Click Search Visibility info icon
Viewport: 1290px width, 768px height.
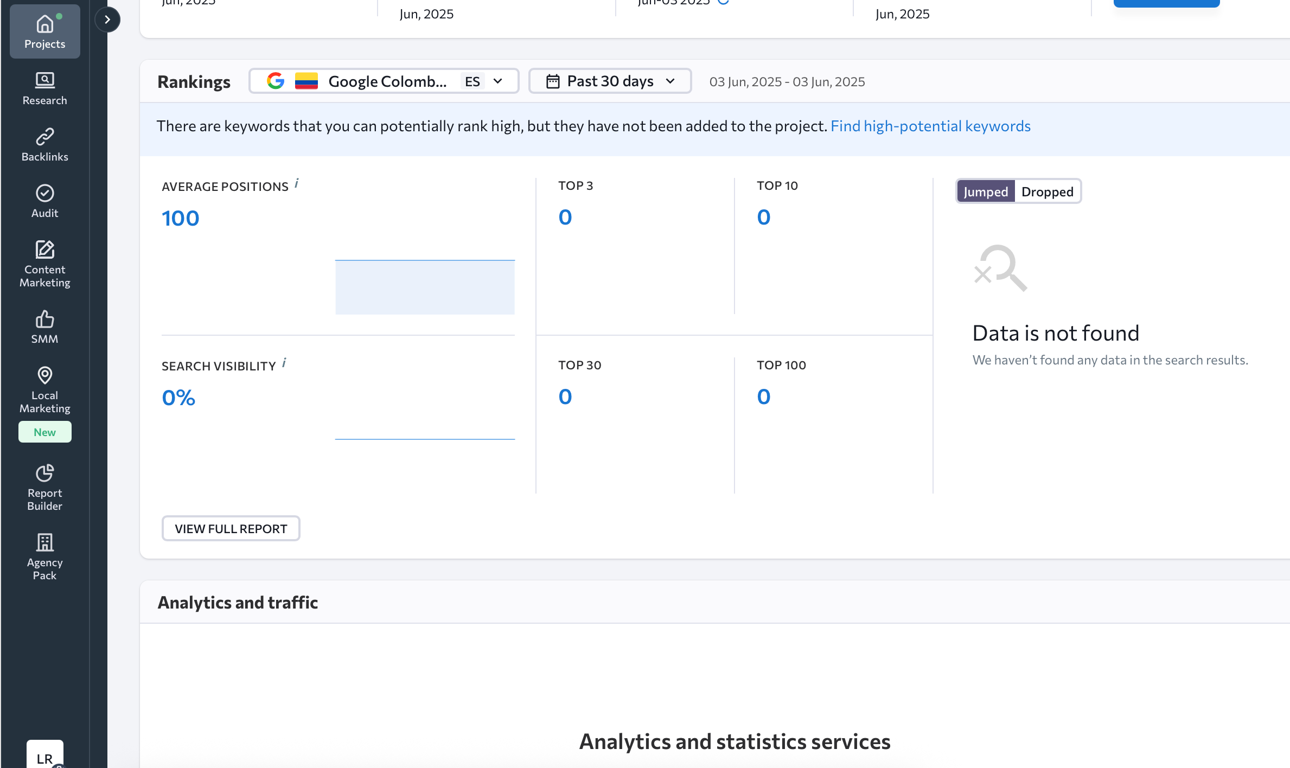[284, 363]
